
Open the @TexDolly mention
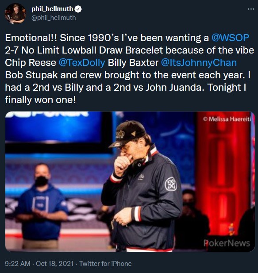tap(82, 62)
